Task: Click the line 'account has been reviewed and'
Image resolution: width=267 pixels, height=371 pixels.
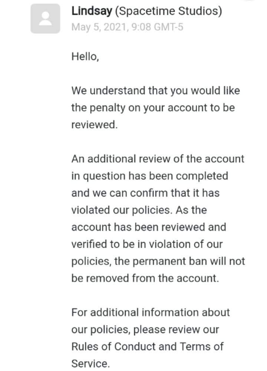Action: 149,227
